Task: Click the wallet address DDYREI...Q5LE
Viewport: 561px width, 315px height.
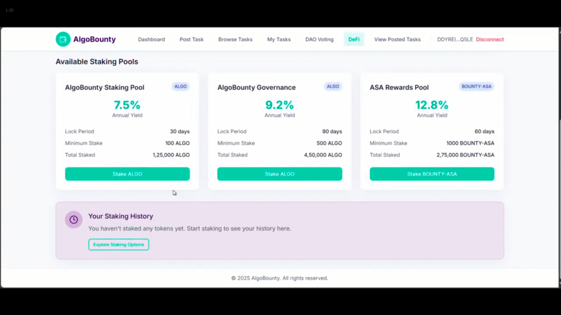Action: pyautogui.click(x=455, y=39)
